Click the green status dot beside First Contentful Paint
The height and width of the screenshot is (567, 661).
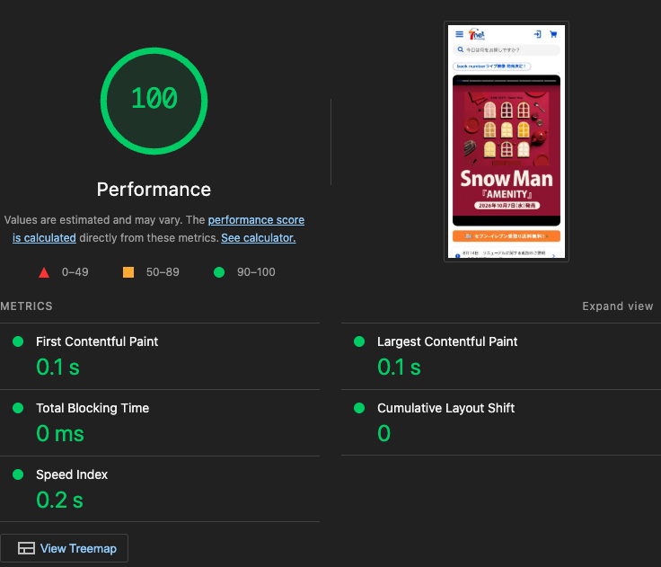18,341
